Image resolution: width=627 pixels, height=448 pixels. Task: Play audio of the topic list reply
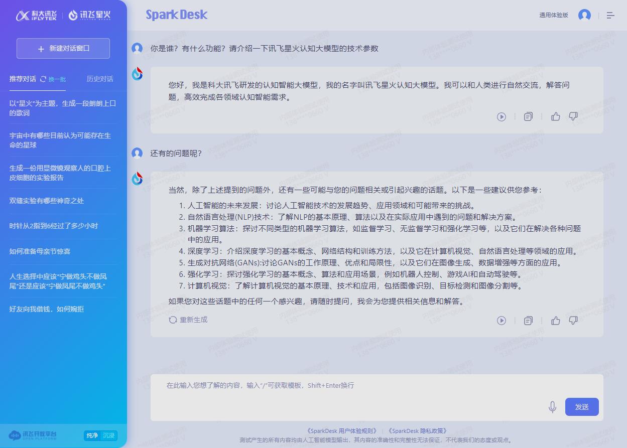(x=501, y=321)
